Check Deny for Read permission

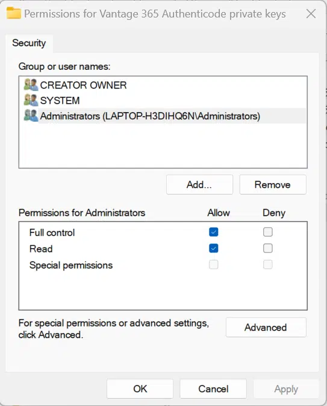coord(268,248)
